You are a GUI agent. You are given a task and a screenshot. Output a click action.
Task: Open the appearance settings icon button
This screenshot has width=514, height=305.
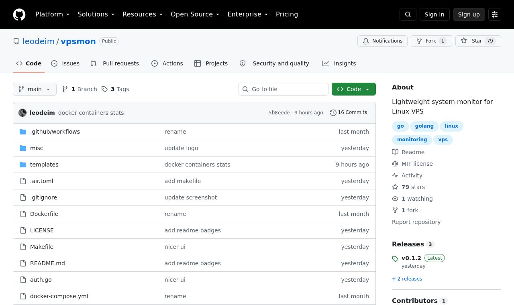coord(495,14)
